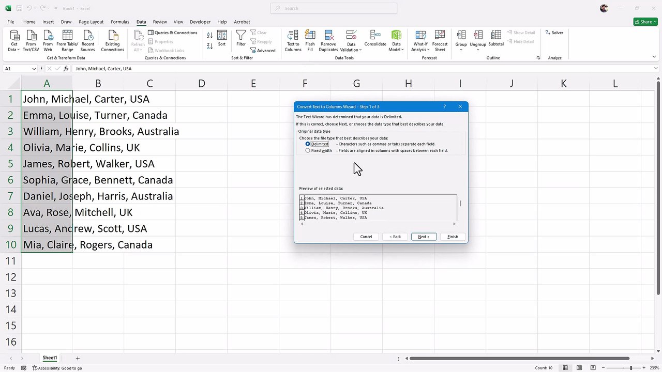Choose From Table/Range import

point(67,40)
